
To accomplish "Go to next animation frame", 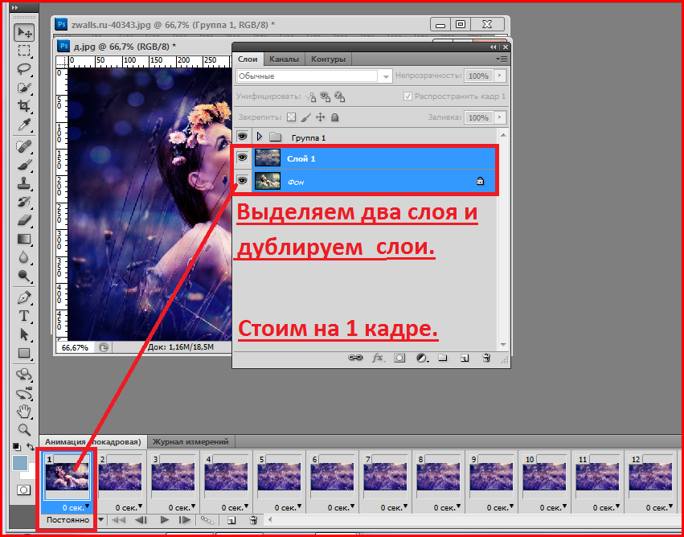I will click(x=185, y=519).
